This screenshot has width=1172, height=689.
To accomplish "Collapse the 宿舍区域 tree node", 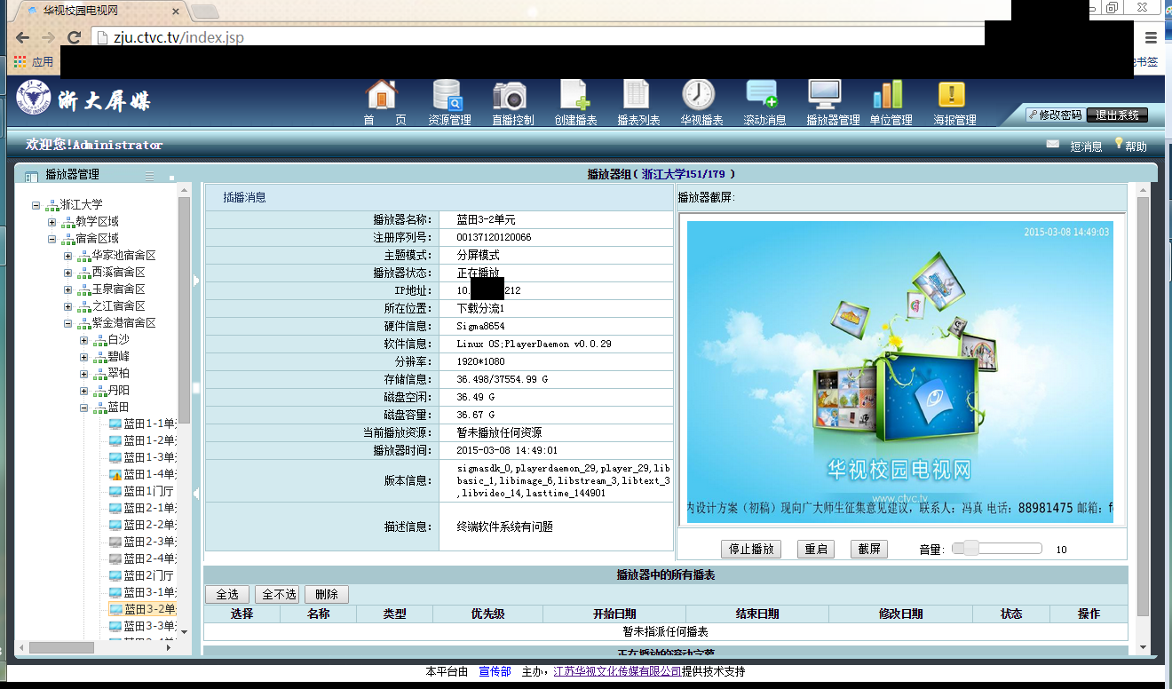I will coord(52,239).
